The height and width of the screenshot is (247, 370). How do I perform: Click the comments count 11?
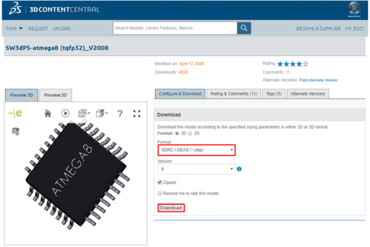click(x=287, y=72)
